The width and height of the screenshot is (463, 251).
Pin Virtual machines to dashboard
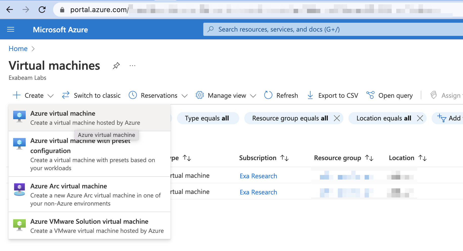(116, 66)
